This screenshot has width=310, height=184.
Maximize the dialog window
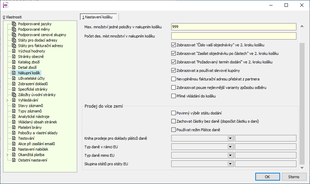point(286,5)
